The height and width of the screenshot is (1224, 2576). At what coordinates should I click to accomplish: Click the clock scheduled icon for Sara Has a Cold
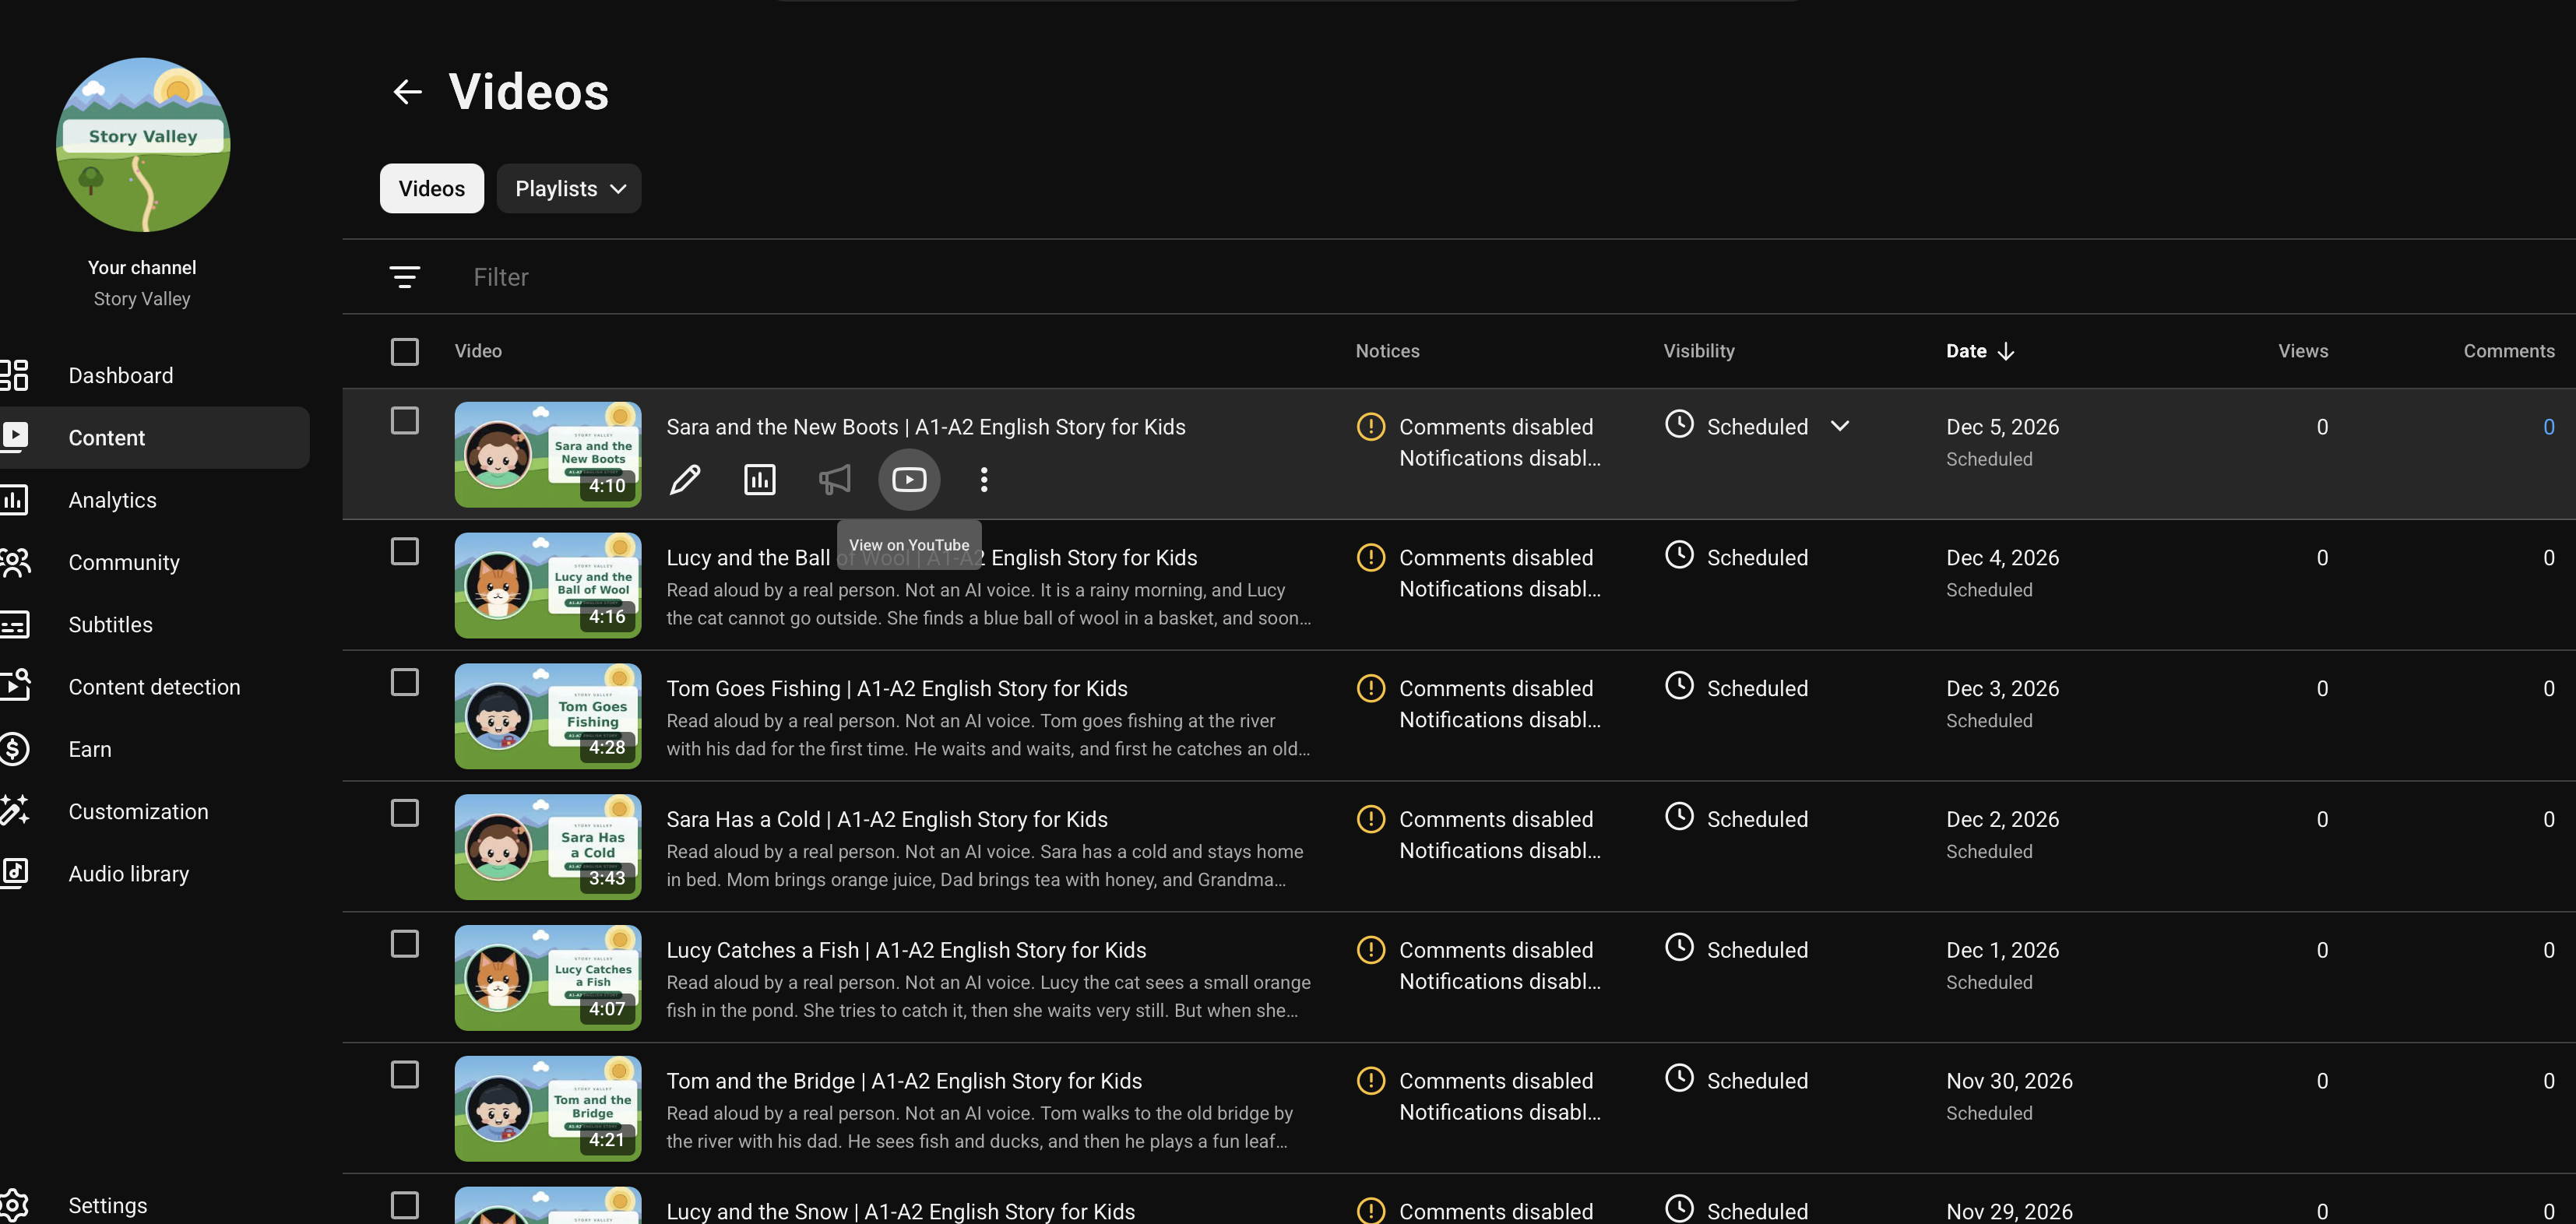click(x=1679, y=817)
